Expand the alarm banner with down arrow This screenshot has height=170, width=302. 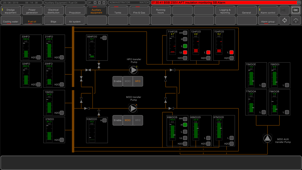(x=299, y=3)
